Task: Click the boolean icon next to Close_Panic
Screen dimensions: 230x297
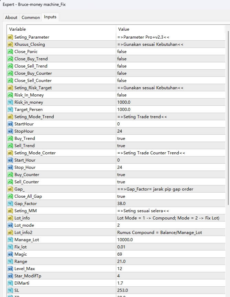Action: [x=10, y=52]
